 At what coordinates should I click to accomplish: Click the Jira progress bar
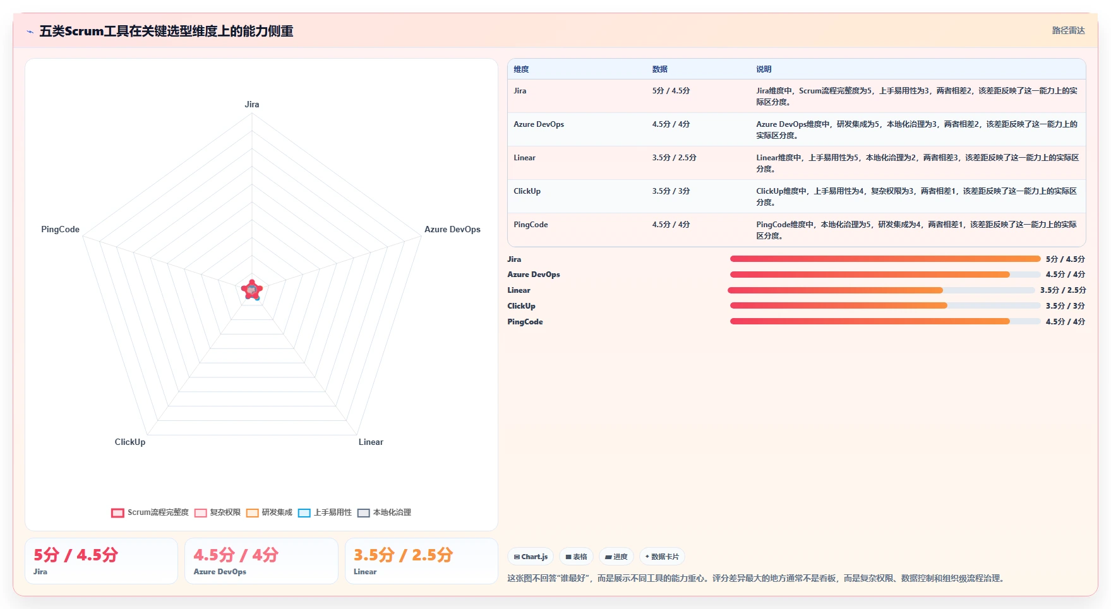[885, 259]
